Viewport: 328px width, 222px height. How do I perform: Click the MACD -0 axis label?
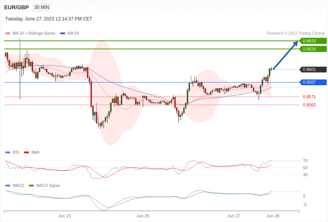pyautogui.click(x=305, y=205)
